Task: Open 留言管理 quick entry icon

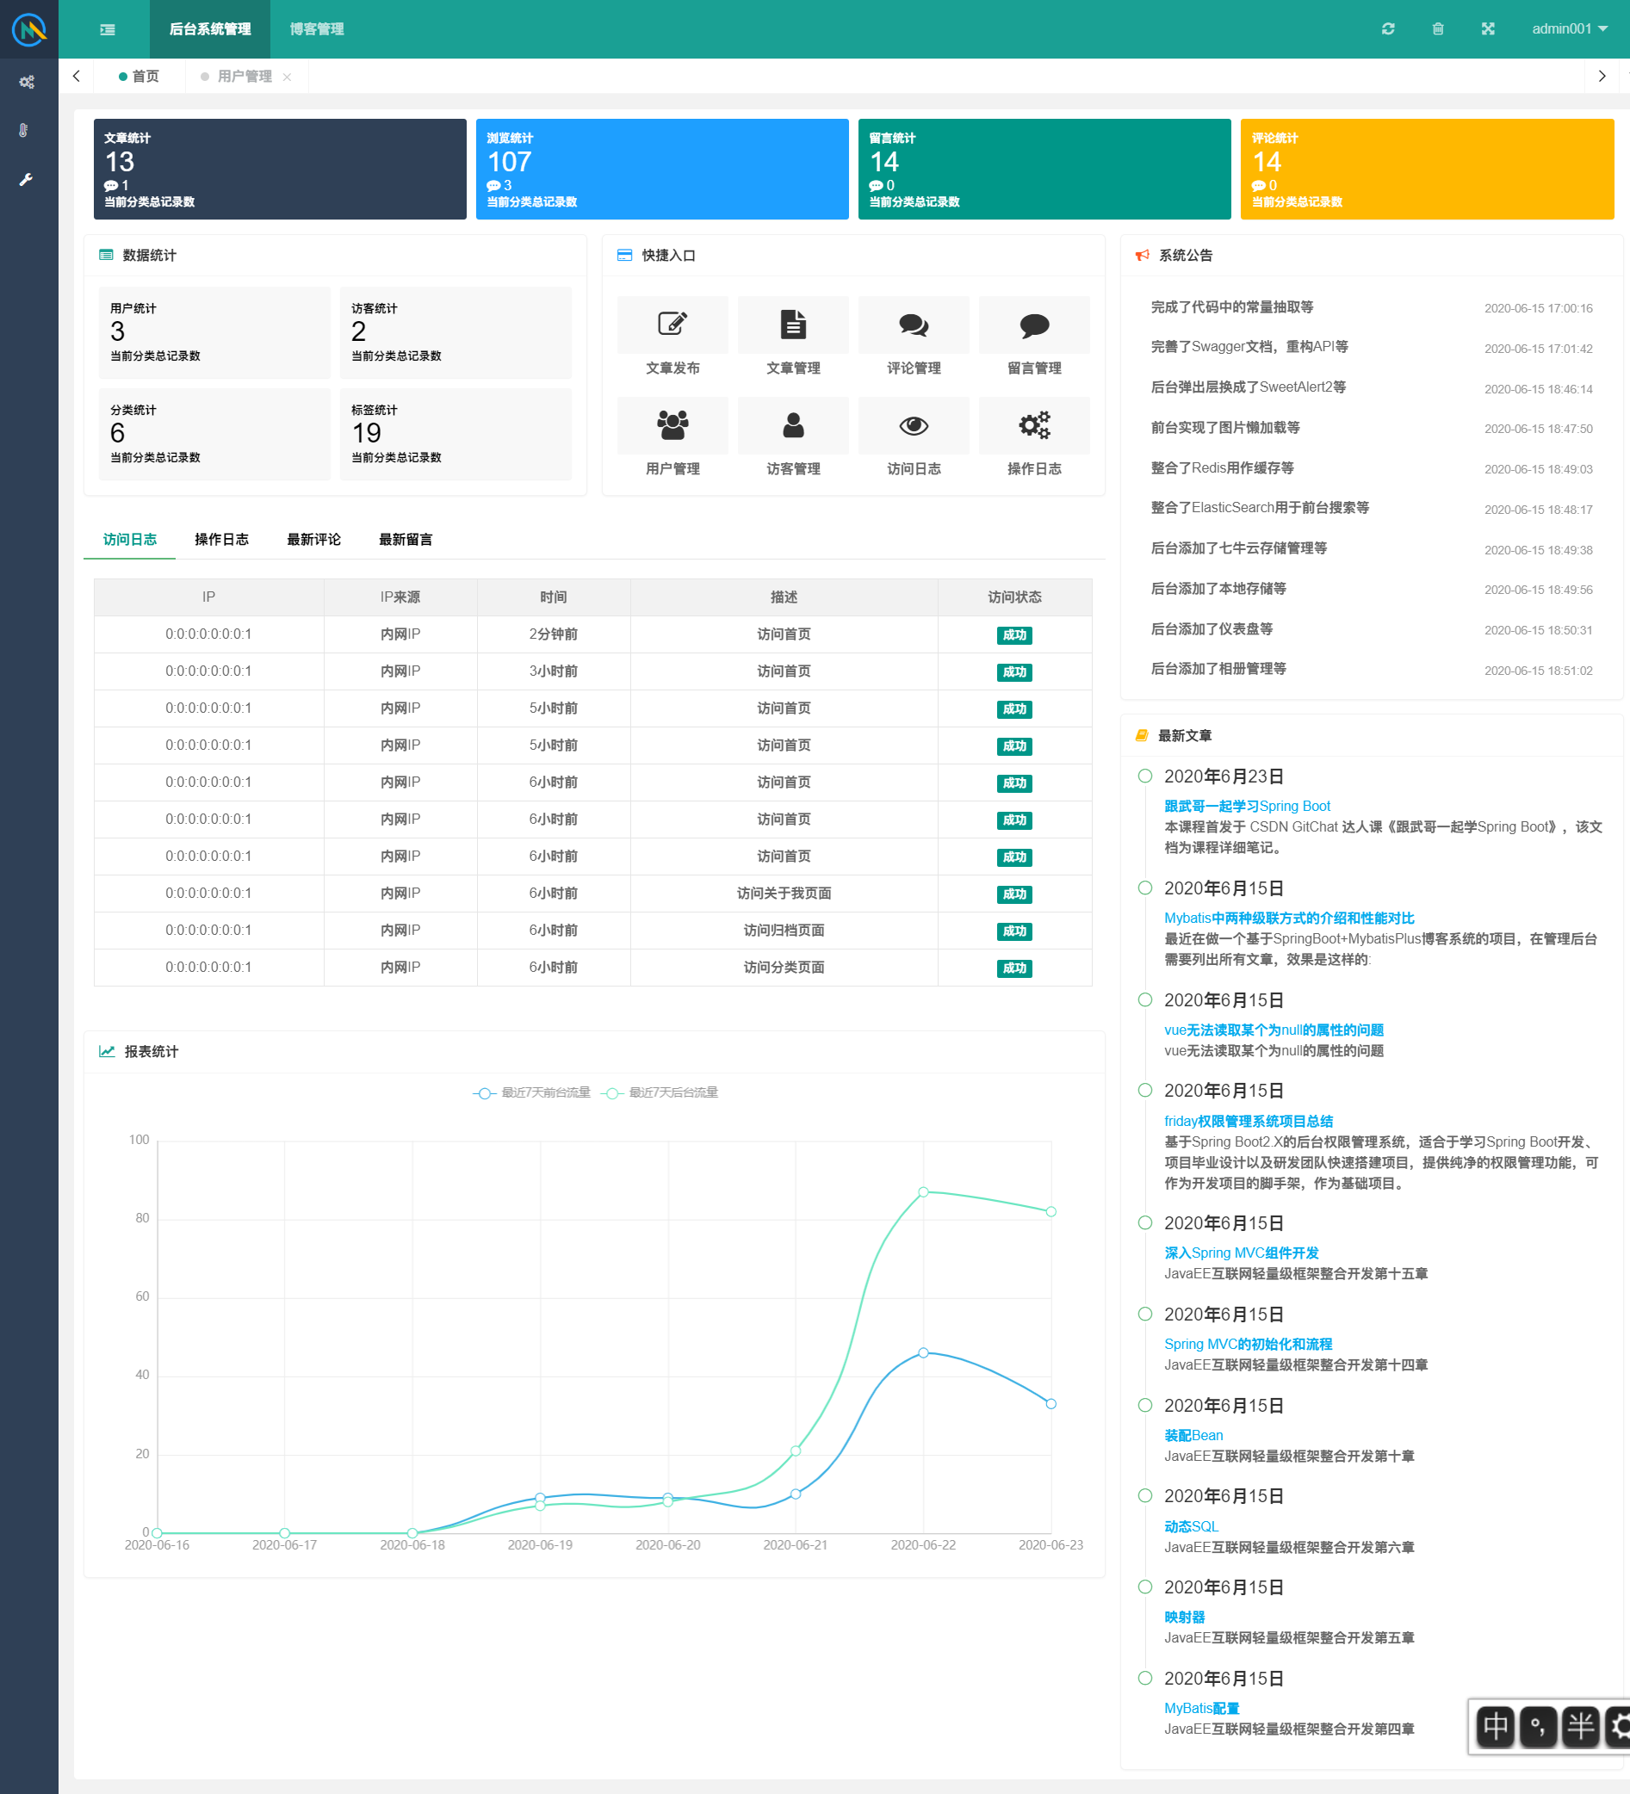Action: click(1034, 324)
